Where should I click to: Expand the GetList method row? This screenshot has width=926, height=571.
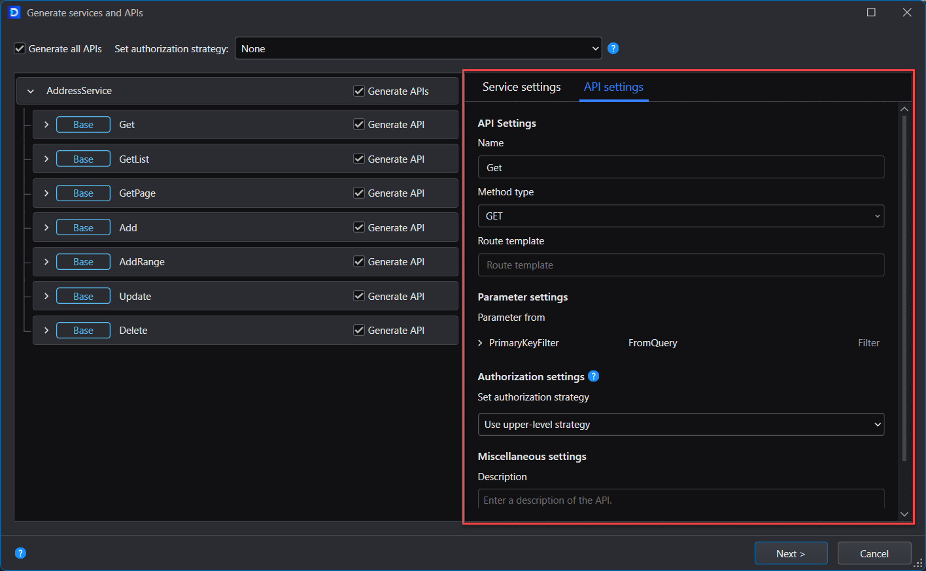coord(46,159)
